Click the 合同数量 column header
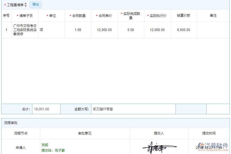 click(x=78, y=15)
